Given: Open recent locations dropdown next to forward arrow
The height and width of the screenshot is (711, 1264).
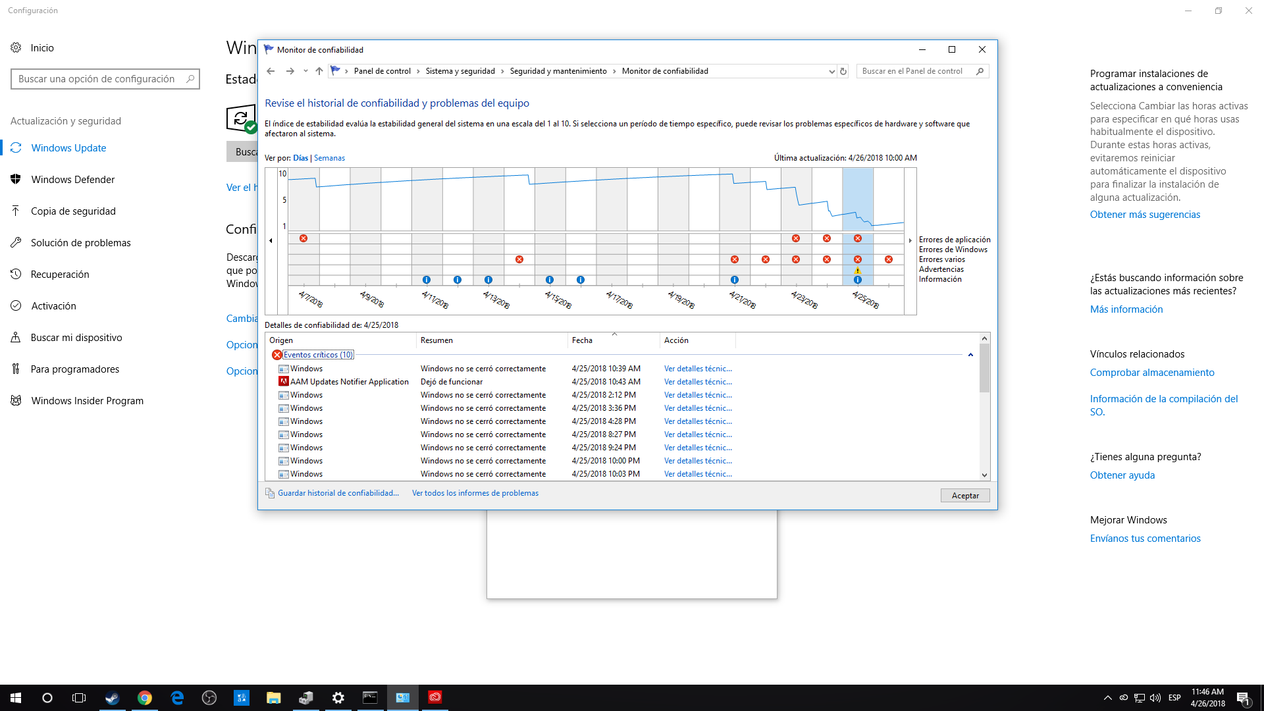Looking at the screenshot, I should pos(305,71).
